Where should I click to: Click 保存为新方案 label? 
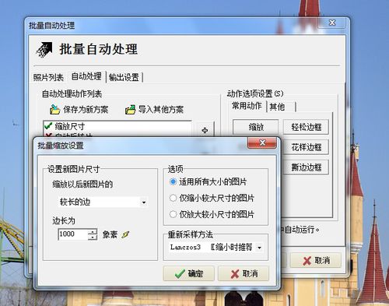(x=86, y=110)
